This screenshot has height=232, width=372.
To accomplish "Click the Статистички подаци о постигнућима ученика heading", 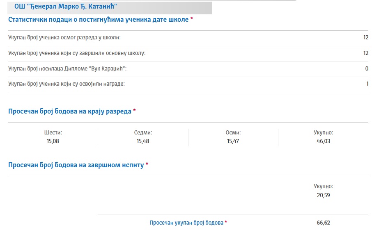I will pos(99,19).
